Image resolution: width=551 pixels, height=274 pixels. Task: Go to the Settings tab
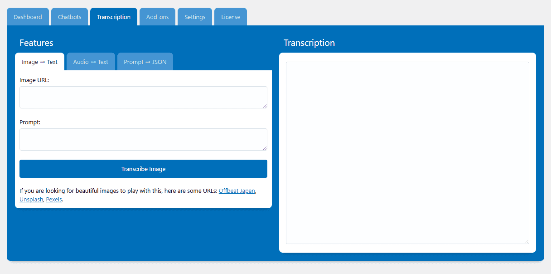point(194,16)
